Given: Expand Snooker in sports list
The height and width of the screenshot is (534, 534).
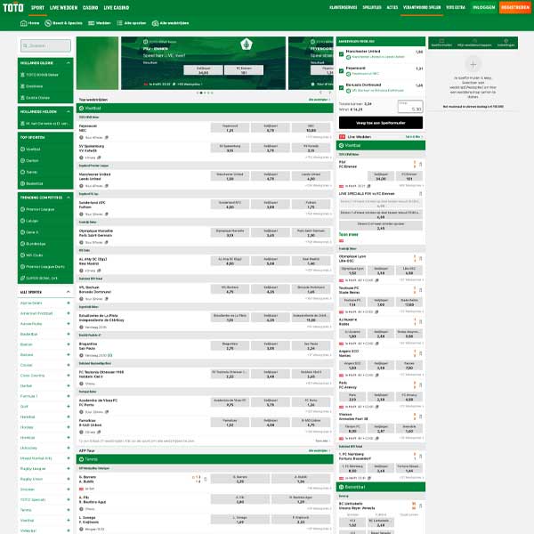Looking at the screenshot, I should point(69,489).
